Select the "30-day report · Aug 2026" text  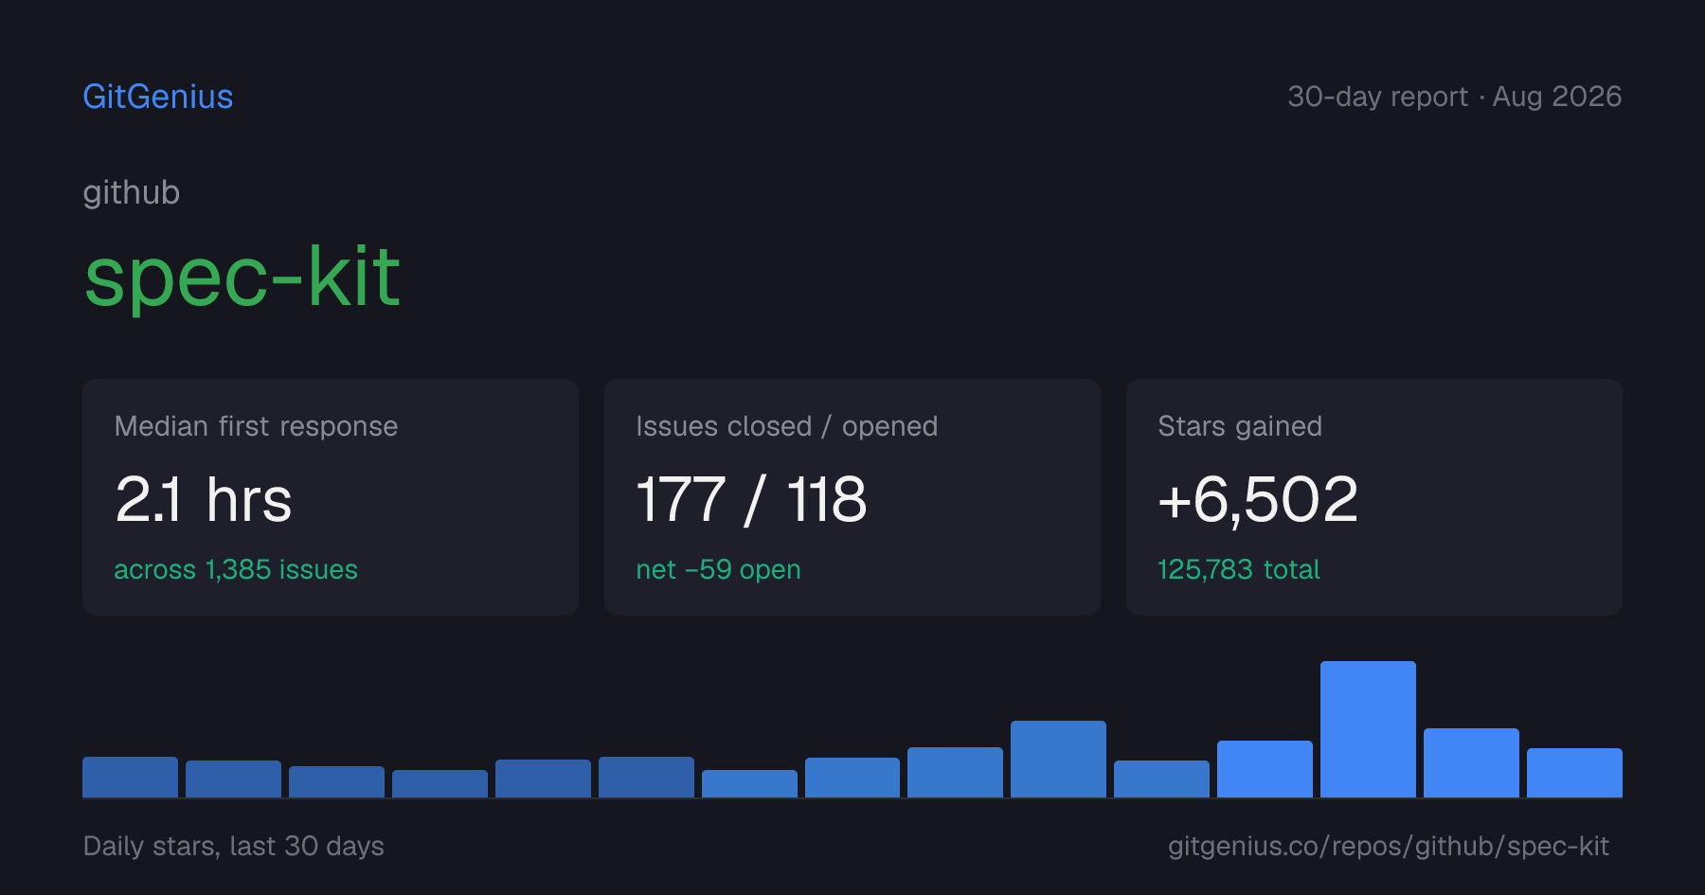[1454, 97]
